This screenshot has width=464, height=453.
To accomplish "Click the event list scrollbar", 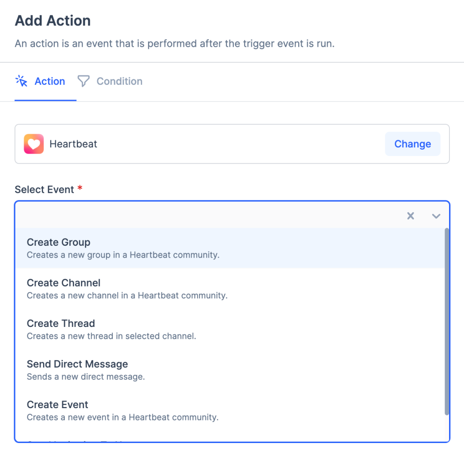I will 447,321.
